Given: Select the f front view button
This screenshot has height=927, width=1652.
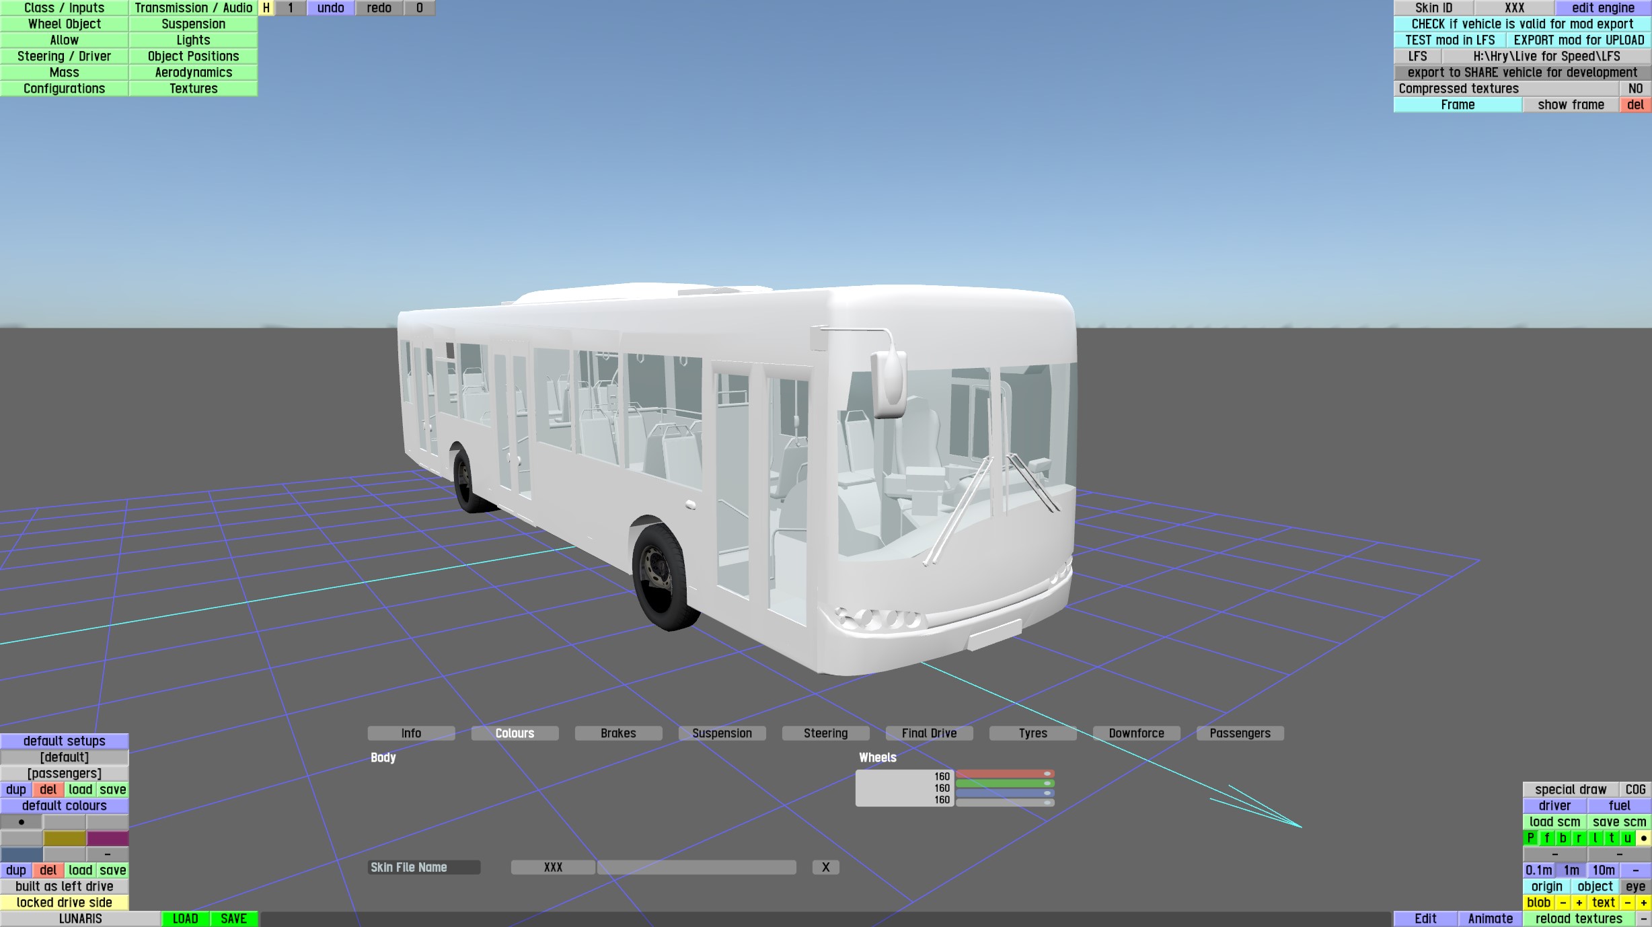Looking at the screenshot, I should pyautogui.click(x=1547, y=838).
